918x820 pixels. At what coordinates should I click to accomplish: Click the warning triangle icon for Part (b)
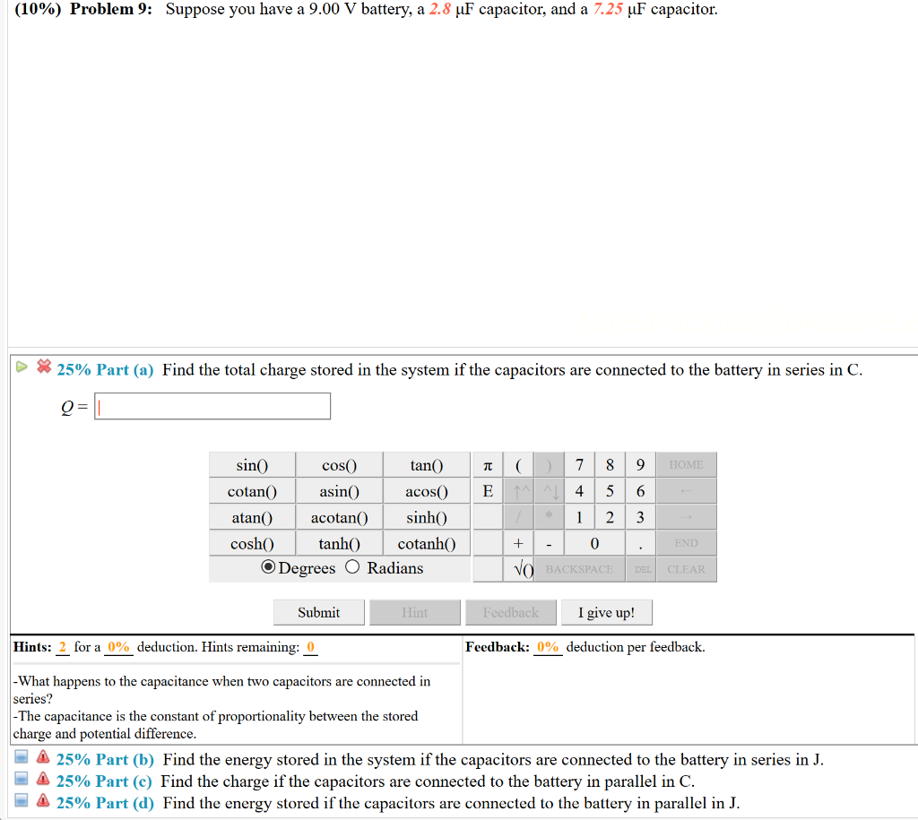[x=43, y=756]
